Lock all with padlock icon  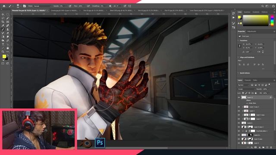(256, 93)
